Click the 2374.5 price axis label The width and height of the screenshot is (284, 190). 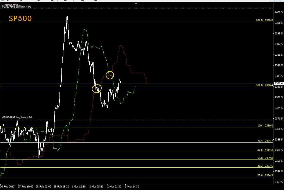tap(279, 108)
